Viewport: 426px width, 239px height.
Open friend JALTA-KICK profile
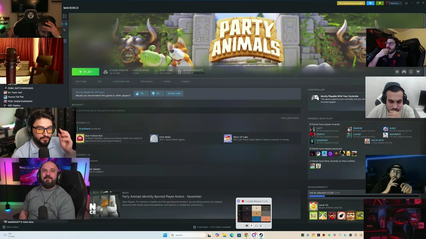377,140
